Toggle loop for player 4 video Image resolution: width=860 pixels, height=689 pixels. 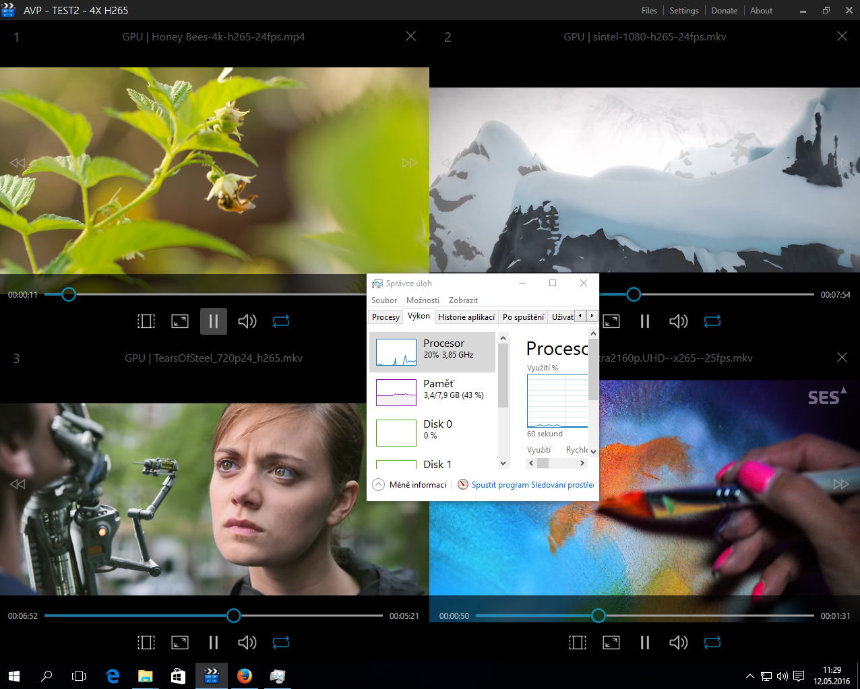pos(712,643)
